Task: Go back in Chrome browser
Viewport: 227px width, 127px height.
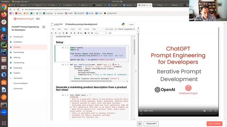Action: (x=10, y=10)
